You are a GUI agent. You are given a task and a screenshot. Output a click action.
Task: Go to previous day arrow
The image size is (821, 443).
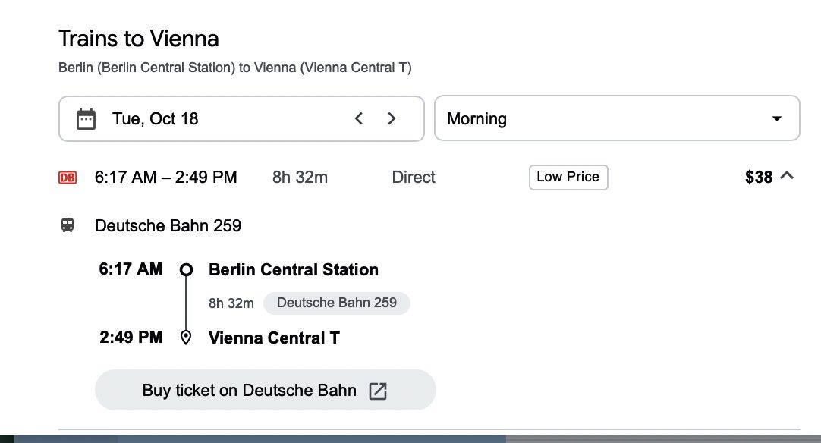click(x=359, y=118)
